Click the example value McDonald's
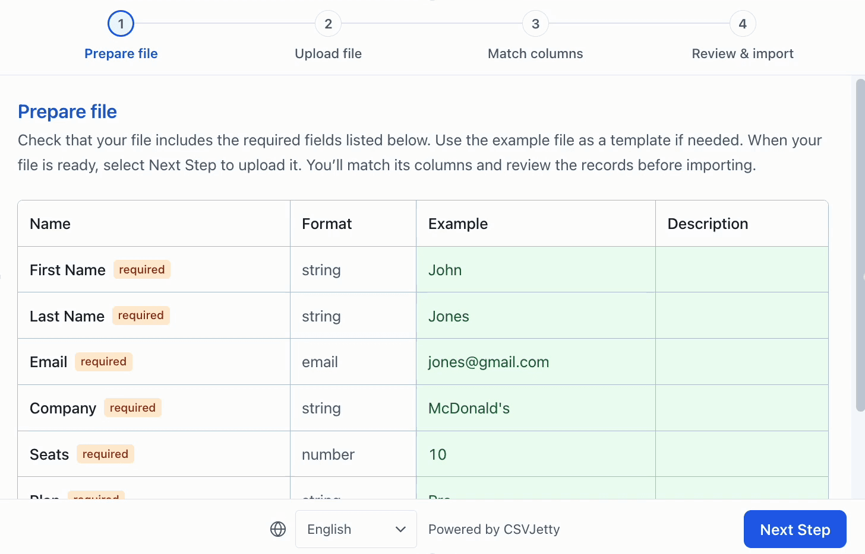The image size is (865, 554). click(x=469, y=408)
